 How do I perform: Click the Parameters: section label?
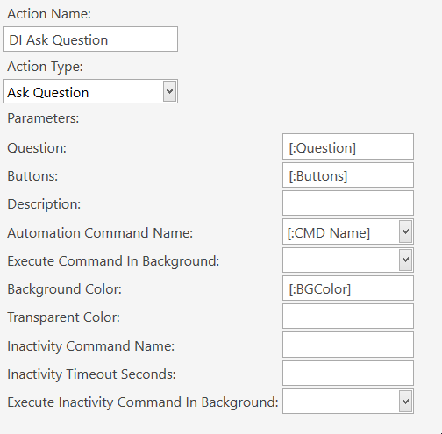43,118
